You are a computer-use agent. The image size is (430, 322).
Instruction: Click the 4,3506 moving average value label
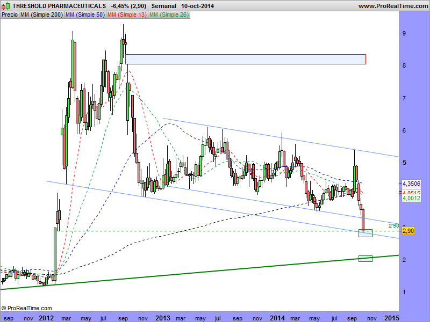click(x=411, y=184)
